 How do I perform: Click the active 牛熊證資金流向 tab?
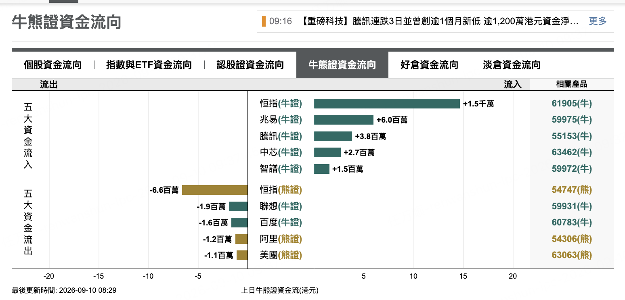pos(342,65)
